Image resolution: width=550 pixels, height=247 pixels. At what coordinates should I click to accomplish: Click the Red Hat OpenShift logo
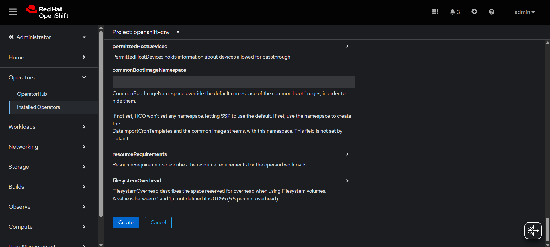point(47,12)
